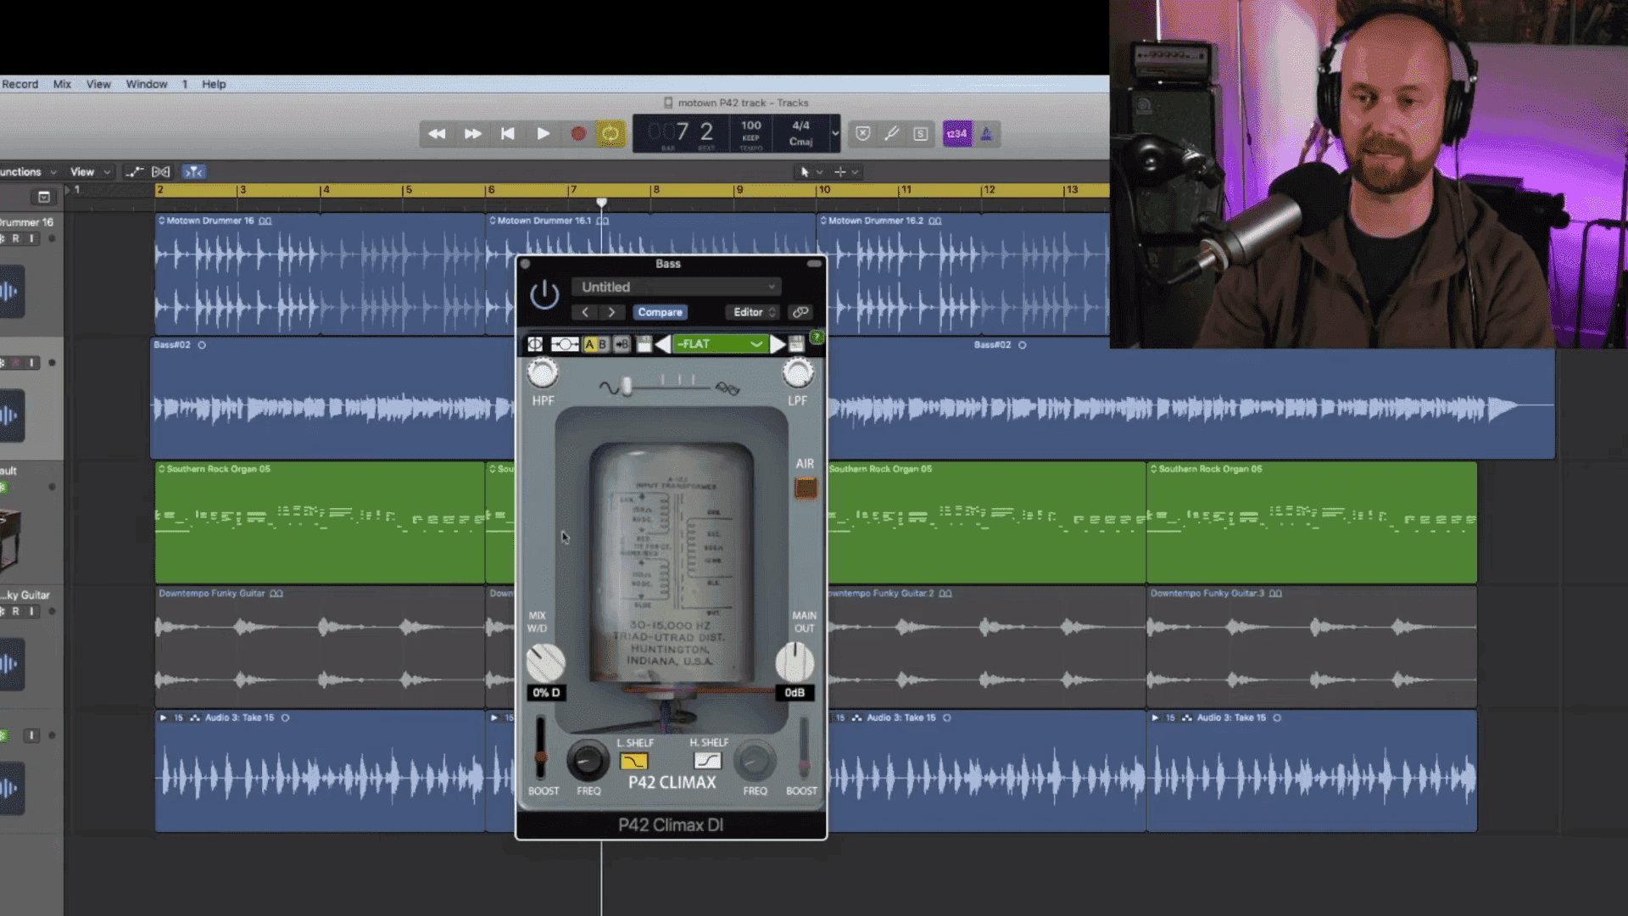Toggle the blue Catch Playhead button
The image size is (1628, 916).
tap(194, 171)
